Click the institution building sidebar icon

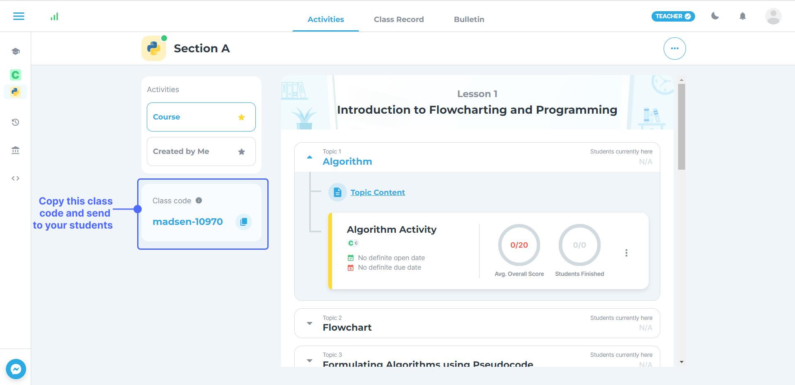[15, 150]
